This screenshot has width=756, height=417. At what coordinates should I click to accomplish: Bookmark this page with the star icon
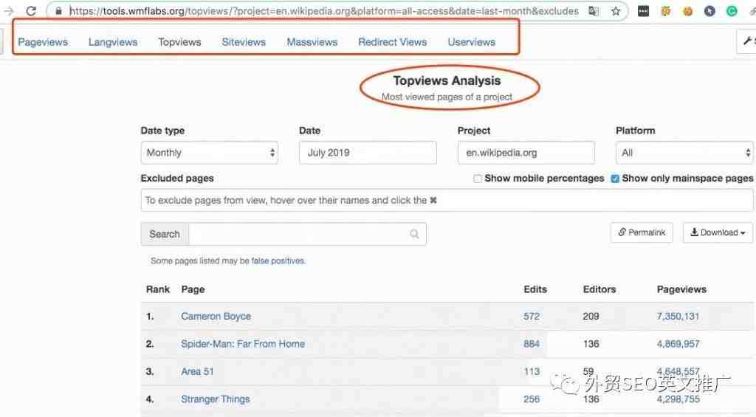pos(616,10)
